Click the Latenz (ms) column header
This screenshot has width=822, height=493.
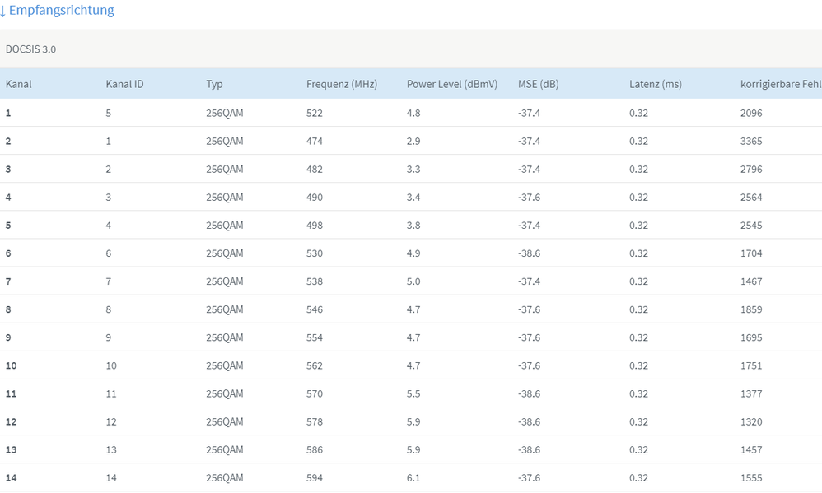pyautogui.click(x=655, y=84)
